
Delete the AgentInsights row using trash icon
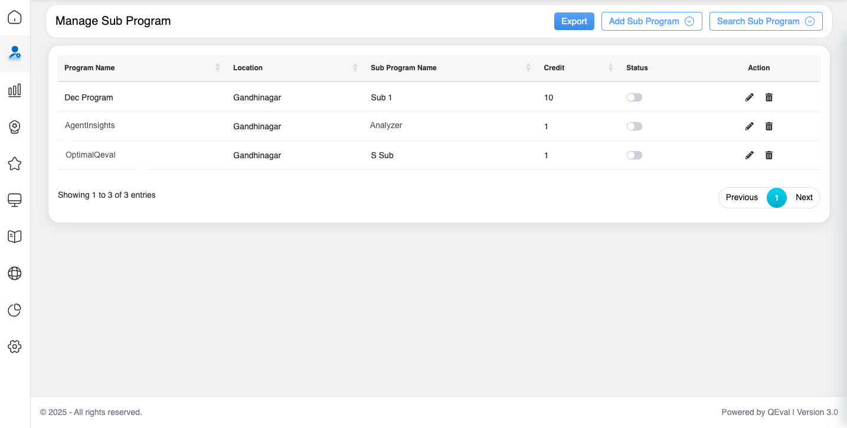point(768,126)
